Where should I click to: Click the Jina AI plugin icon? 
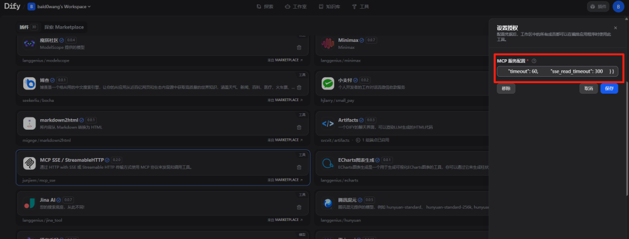point(30,204)
